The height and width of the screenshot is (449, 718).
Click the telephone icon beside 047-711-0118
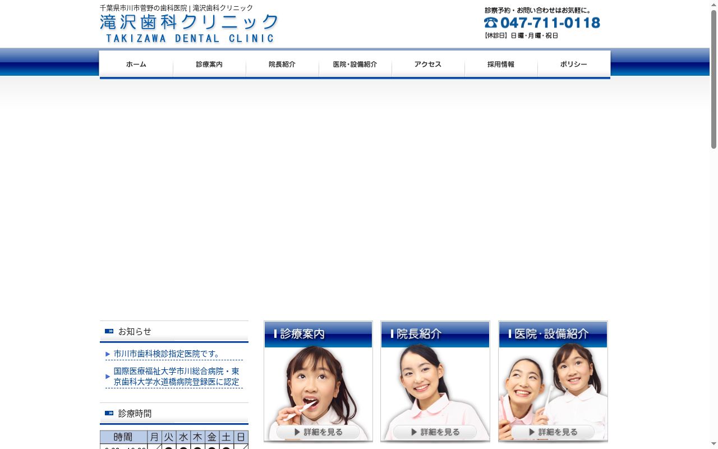tap(491, 22)
